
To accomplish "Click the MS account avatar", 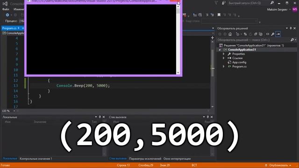I will tap(295, 9).
